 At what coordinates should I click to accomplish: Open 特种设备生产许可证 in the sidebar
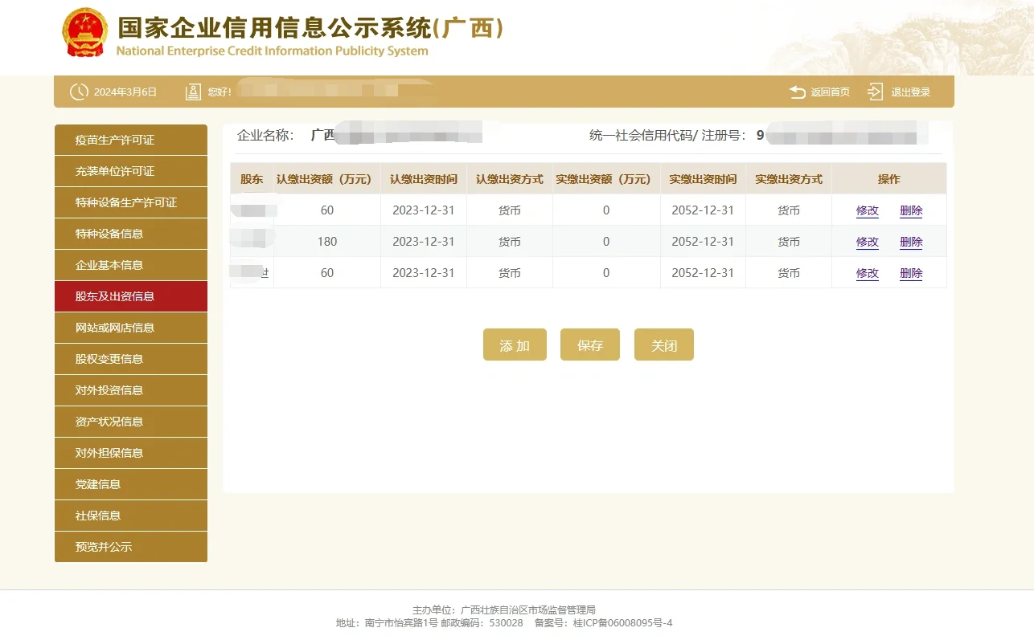(131, 202)
